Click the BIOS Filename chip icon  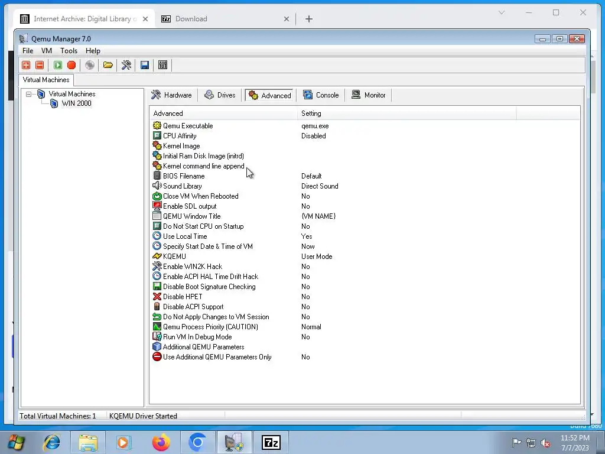157,176
